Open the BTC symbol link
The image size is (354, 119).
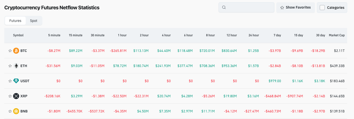(x=24, y=51)
